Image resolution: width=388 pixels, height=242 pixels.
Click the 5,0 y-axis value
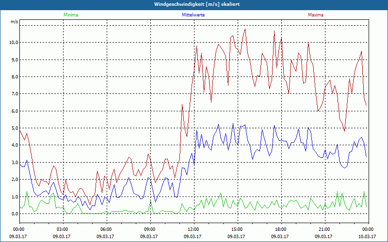pos(15,128)
